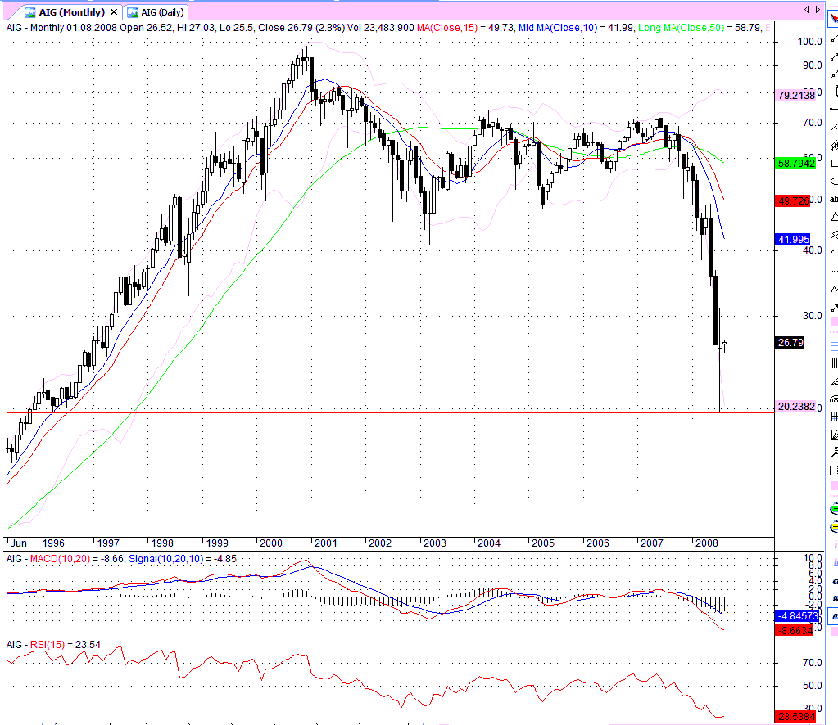The height and width of the screenshot is (725, 838).
Task: Click the blue 41.995 price label
Action: click(x=793, y=240)
